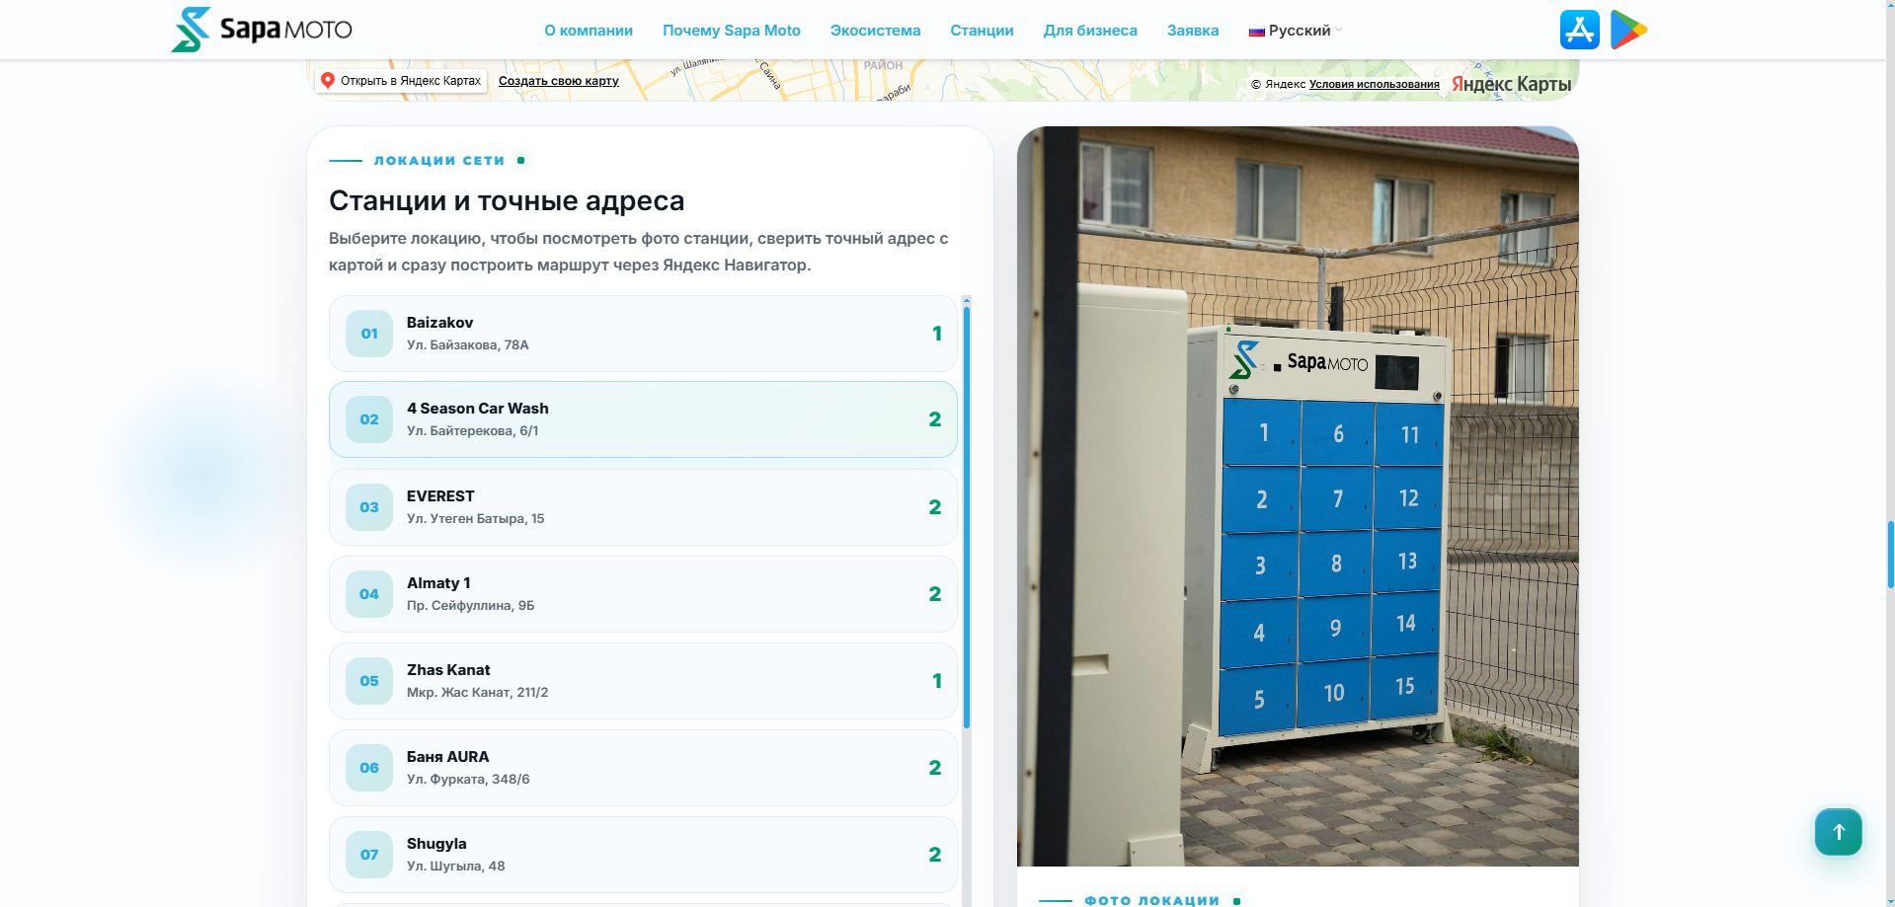
Task: Select the Баня AURA station name
Action: 447,757
